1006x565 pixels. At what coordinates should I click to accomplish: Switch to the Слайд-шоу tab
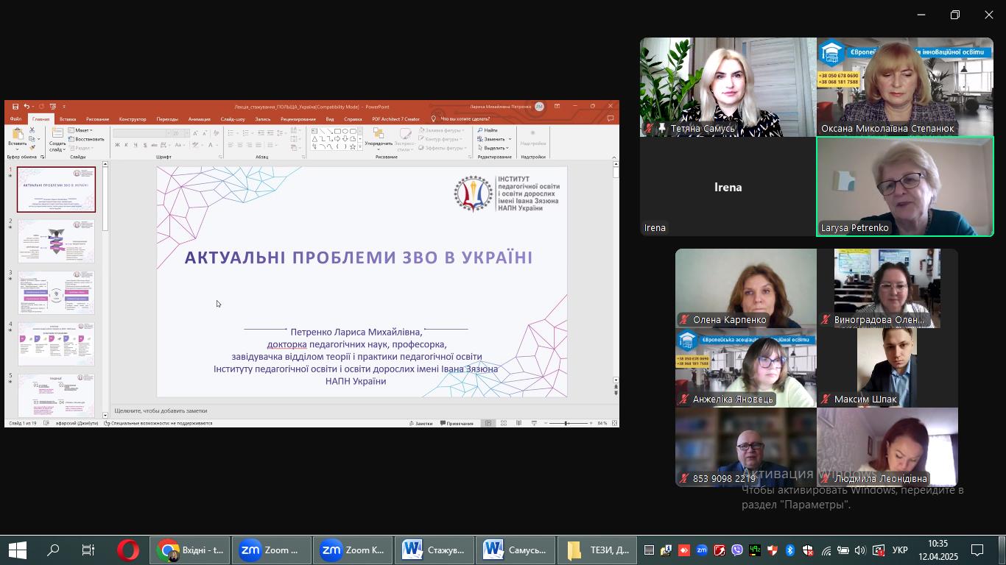click(233, 118)
